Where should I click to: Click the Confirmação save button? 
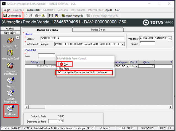(x=12, y=15)
